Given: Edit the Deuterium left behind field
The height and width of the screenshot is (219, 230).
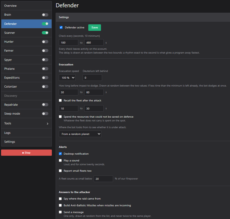Looking at the screenshot, I should click(92, 78).
